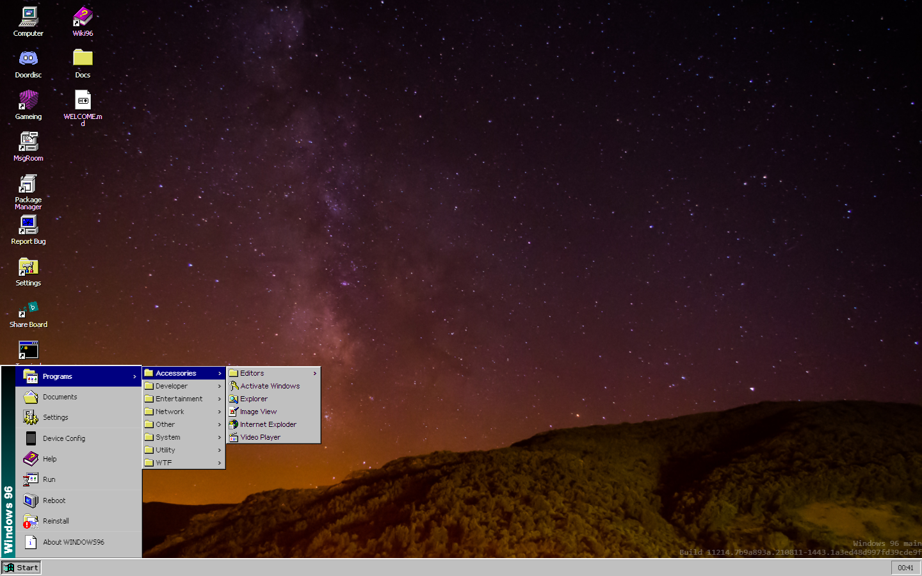Viewport: 922px width, 576px height.
Task: Select Developer in the Programs menu
Action: (184, 386)
